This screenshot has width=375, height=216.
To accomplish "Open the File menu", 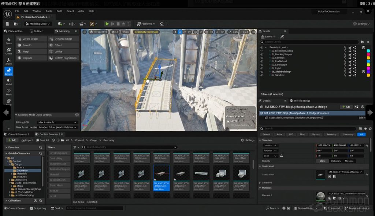I will click(17, 11).
